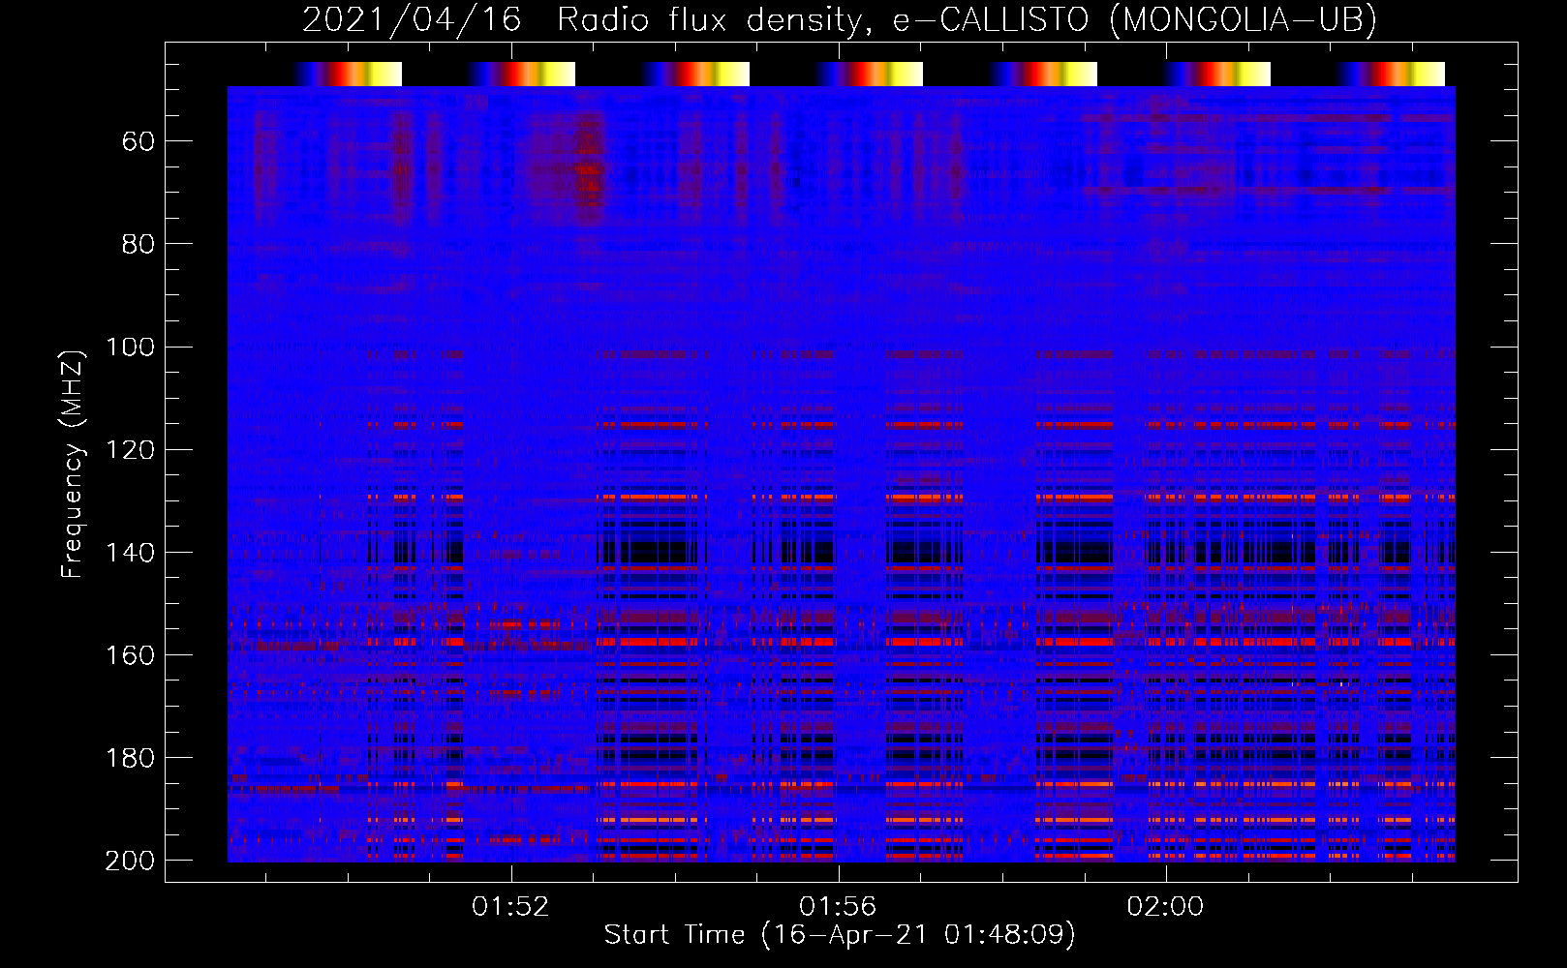Click the 60 frequency tick label

(138, 142)
